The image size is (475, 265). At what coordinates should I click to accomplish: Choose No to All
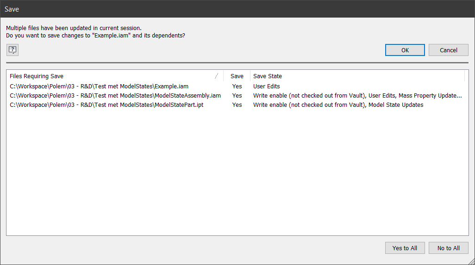[x=448, y=248]
